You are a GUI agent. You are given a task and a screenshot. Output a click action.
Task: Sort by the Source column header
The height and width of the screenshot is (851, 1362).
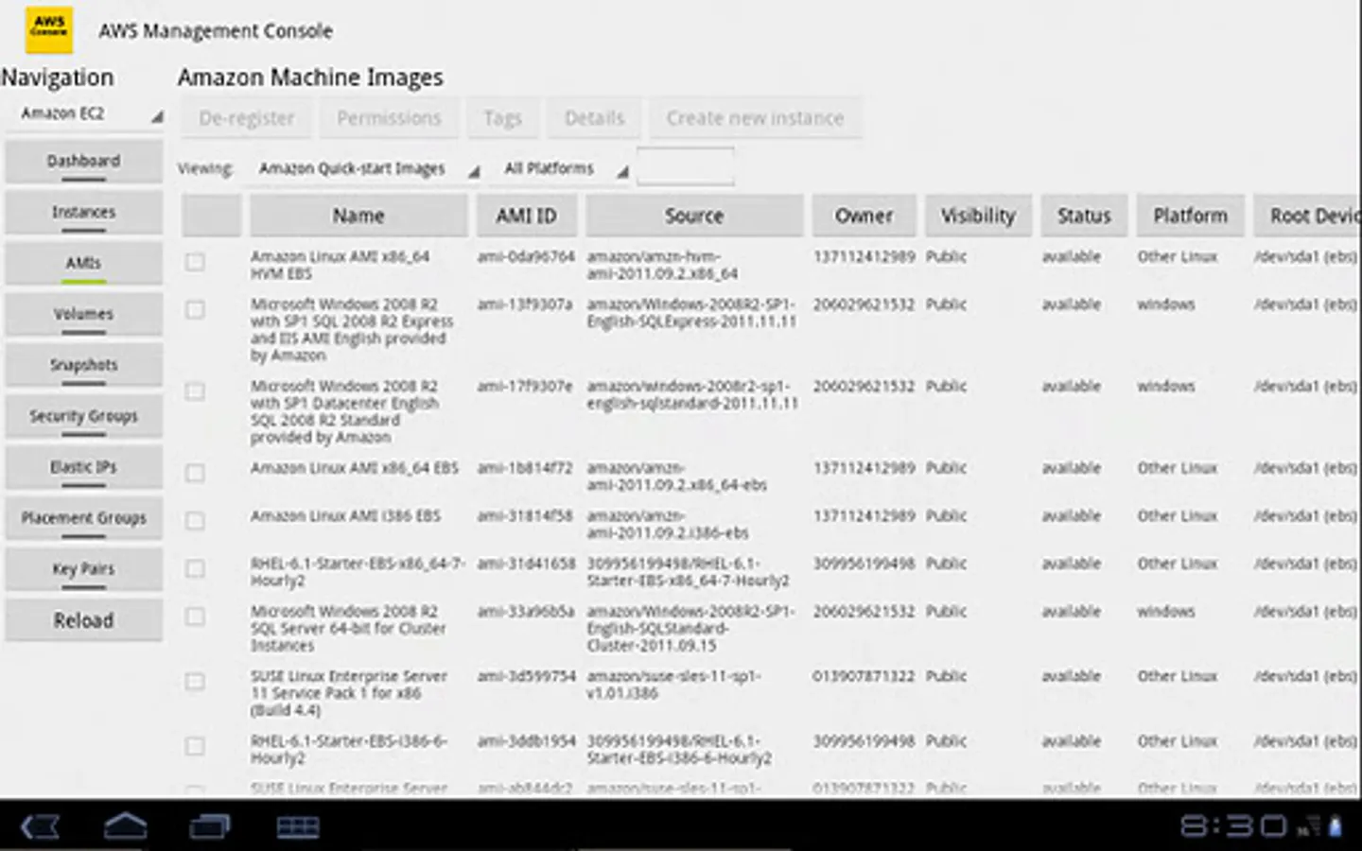[694, 216]
